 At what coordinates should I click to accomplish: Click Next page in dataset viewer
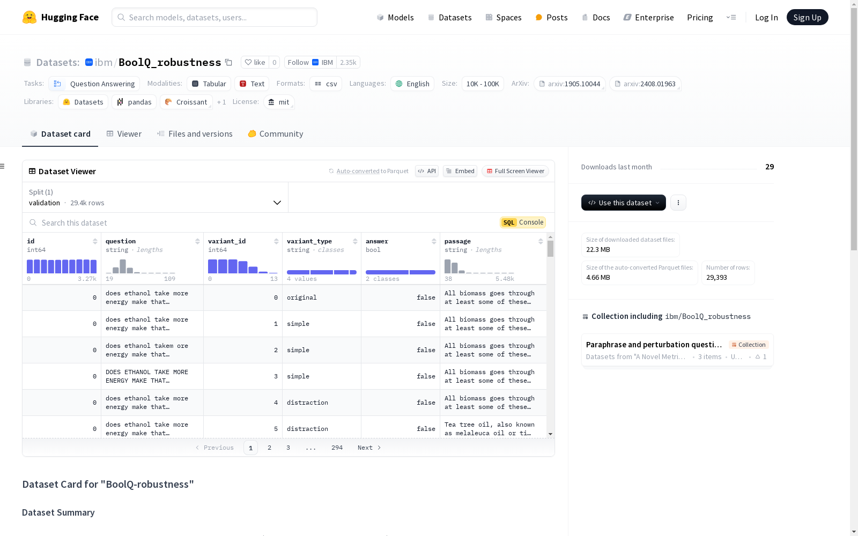(x=369, y=448)
